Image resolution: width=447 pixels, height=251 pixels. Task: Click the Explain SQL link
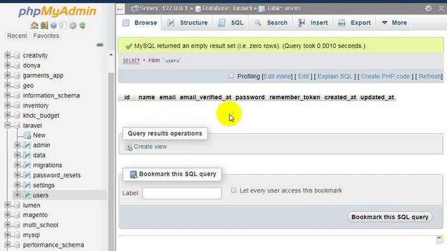click(x=335, y=76)
